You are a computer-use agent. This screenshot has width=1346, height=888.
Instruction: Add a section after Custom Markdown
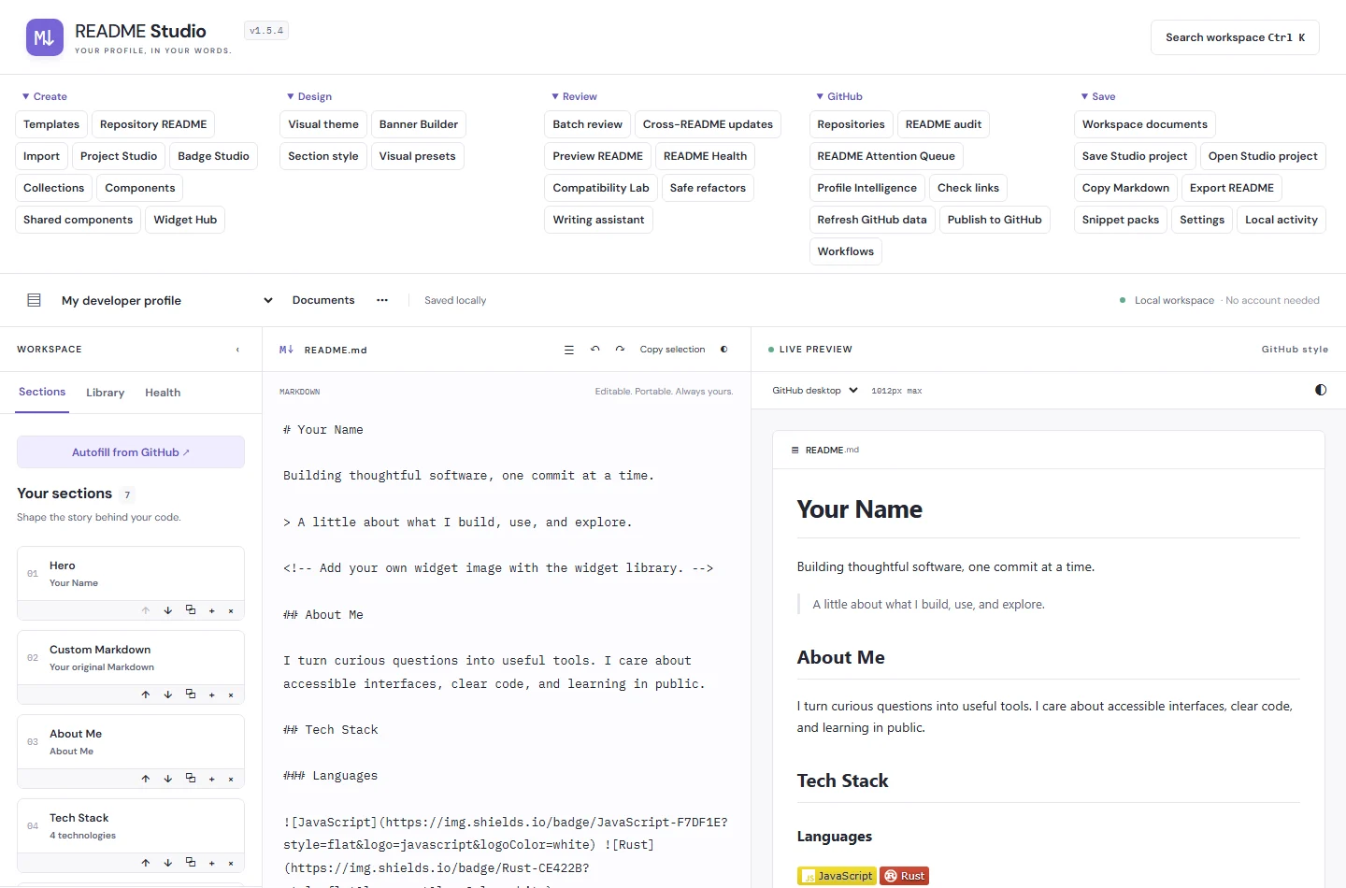[212, 695]
